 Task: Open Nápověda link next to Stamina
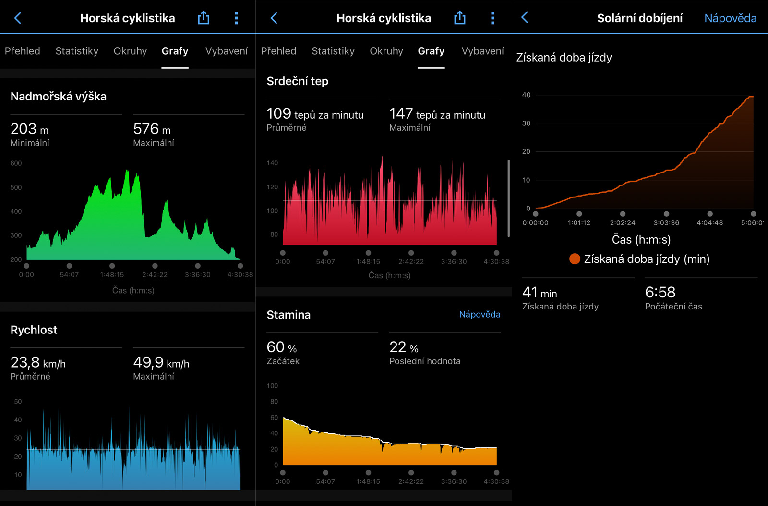pyautogui.click(x=480, y=314)
